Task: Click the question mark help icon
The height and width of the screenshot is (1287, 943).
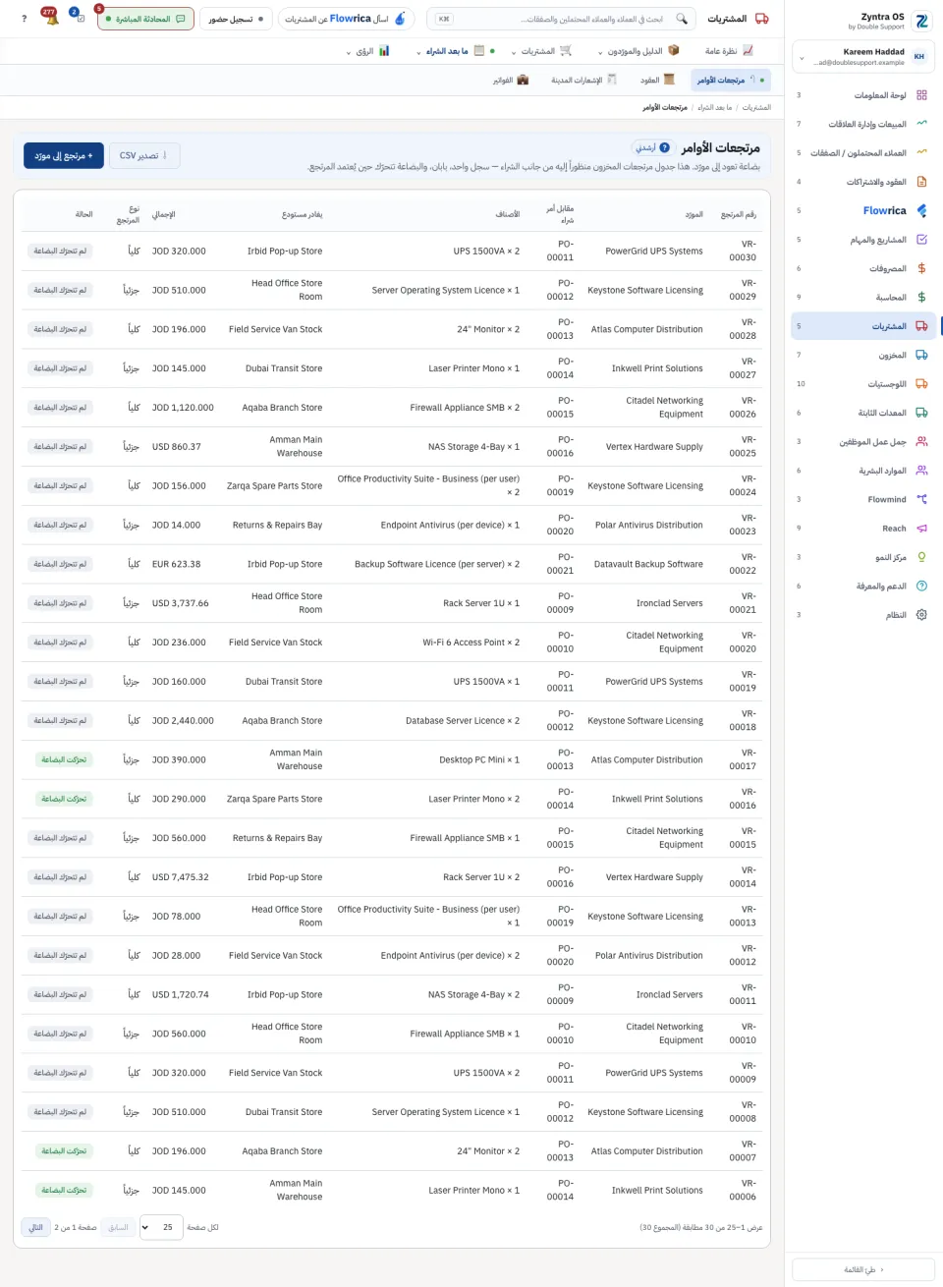Action: 24,19
